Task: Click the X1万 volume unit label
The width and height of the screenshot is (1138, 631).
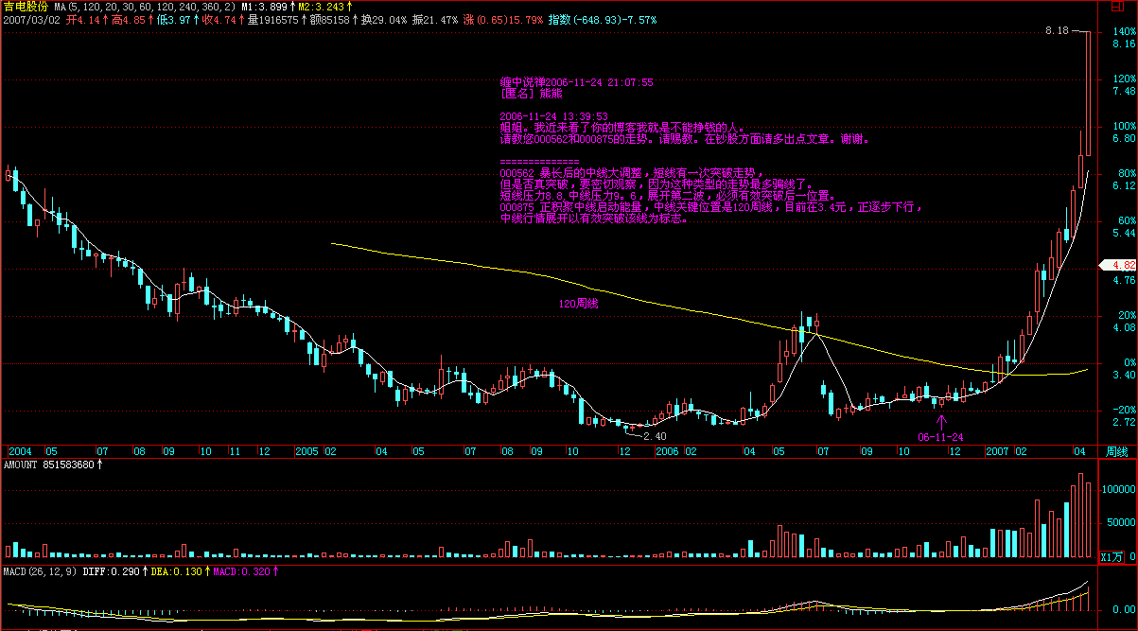Action: click(x=1116, y=557)
